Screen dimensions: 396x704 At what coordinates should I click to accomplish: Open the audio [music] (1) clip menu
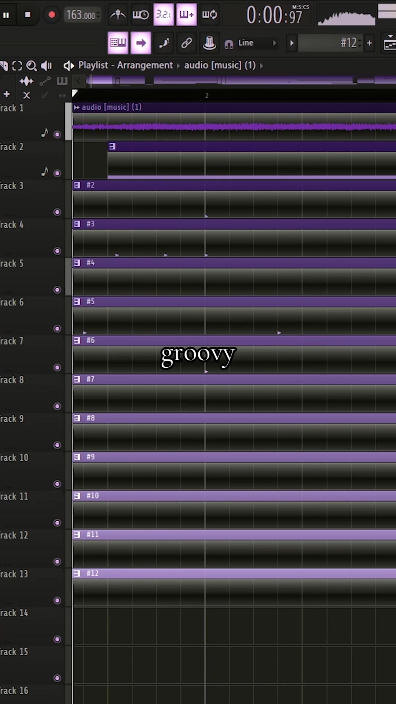[x=77, y=107]
